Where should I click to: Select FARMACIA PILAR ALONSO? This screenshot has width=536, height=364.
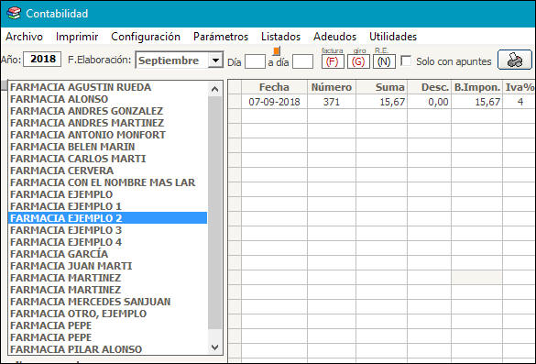(107, 349)
